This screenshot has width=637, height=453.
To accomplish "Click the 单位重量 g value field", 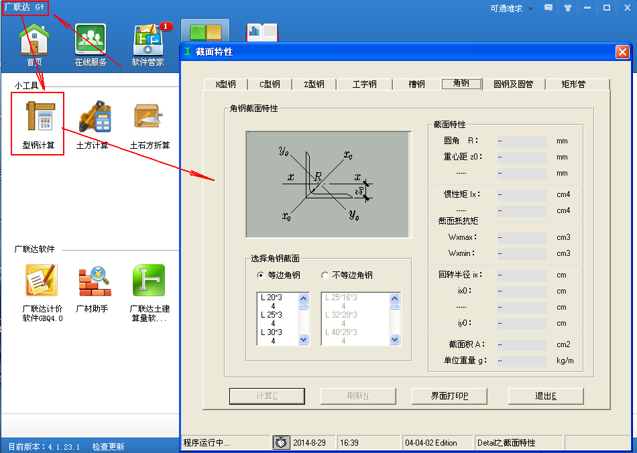I will tap(522, 361).
